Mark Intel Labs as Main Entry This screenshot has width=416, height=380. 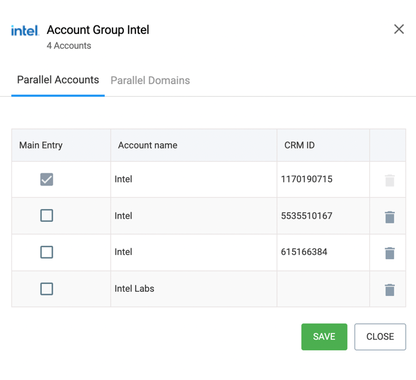click(x=47, y=289)
